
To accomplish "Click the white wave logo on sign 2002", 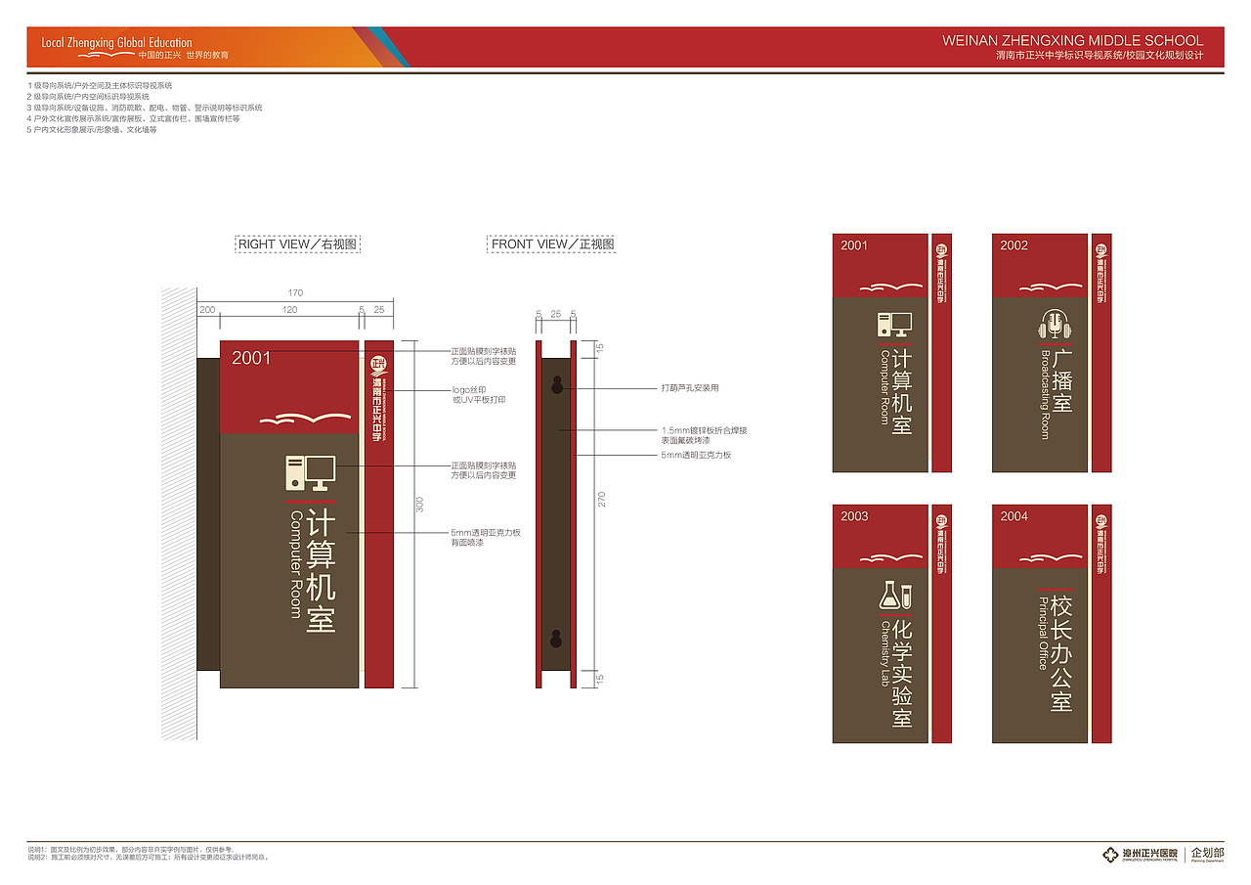I will pyautogui.click(x=1052, y=287).
